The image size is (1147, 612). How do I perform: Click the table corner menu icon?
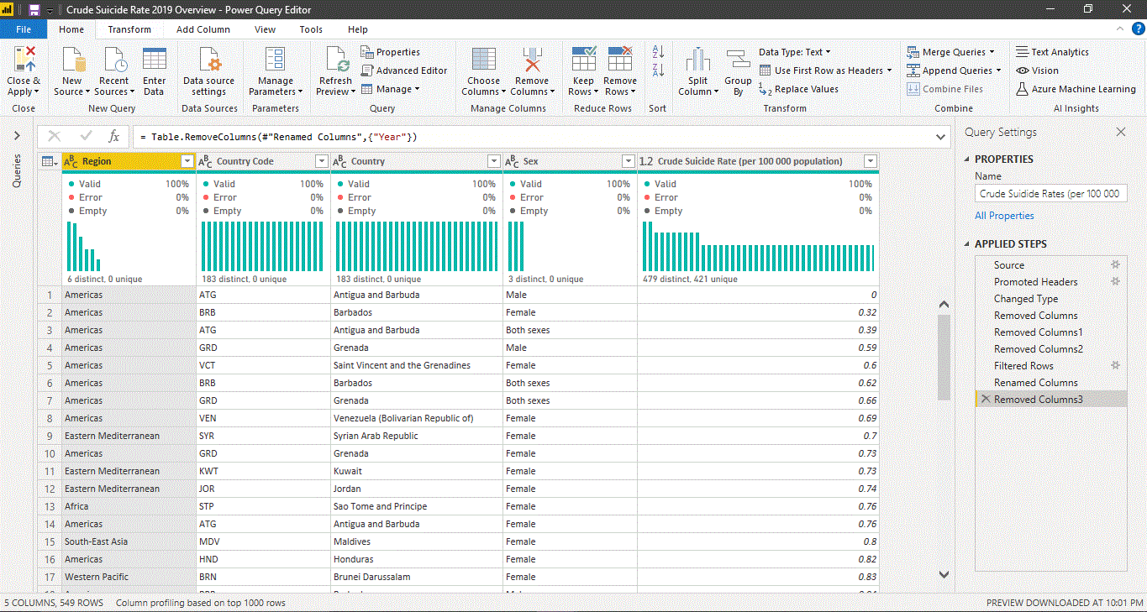click(49, 161)
